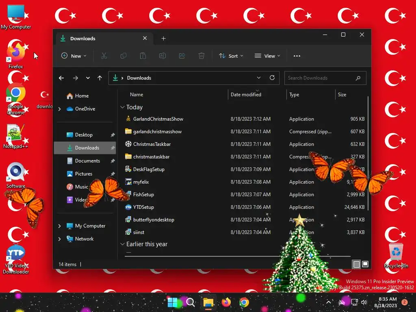
Task: Click Chrome icon on the taskbar
Action: [x=244, y=302]
